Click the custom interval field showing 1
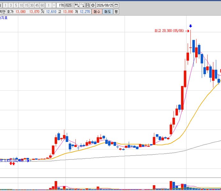221x191 pixels. [x=49, y=5]
